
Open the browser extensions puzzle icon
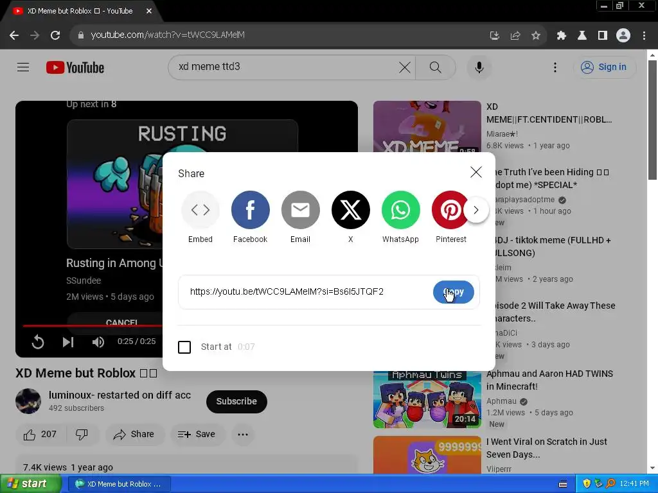click(561, 35)
